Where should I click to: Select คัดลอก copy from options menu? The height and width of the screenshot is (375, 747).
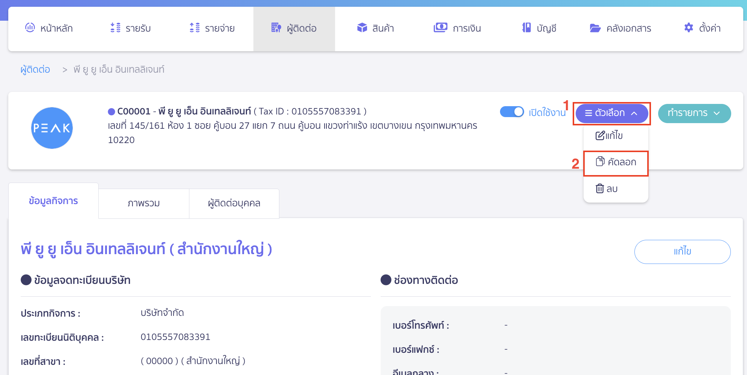pos(616,162)
